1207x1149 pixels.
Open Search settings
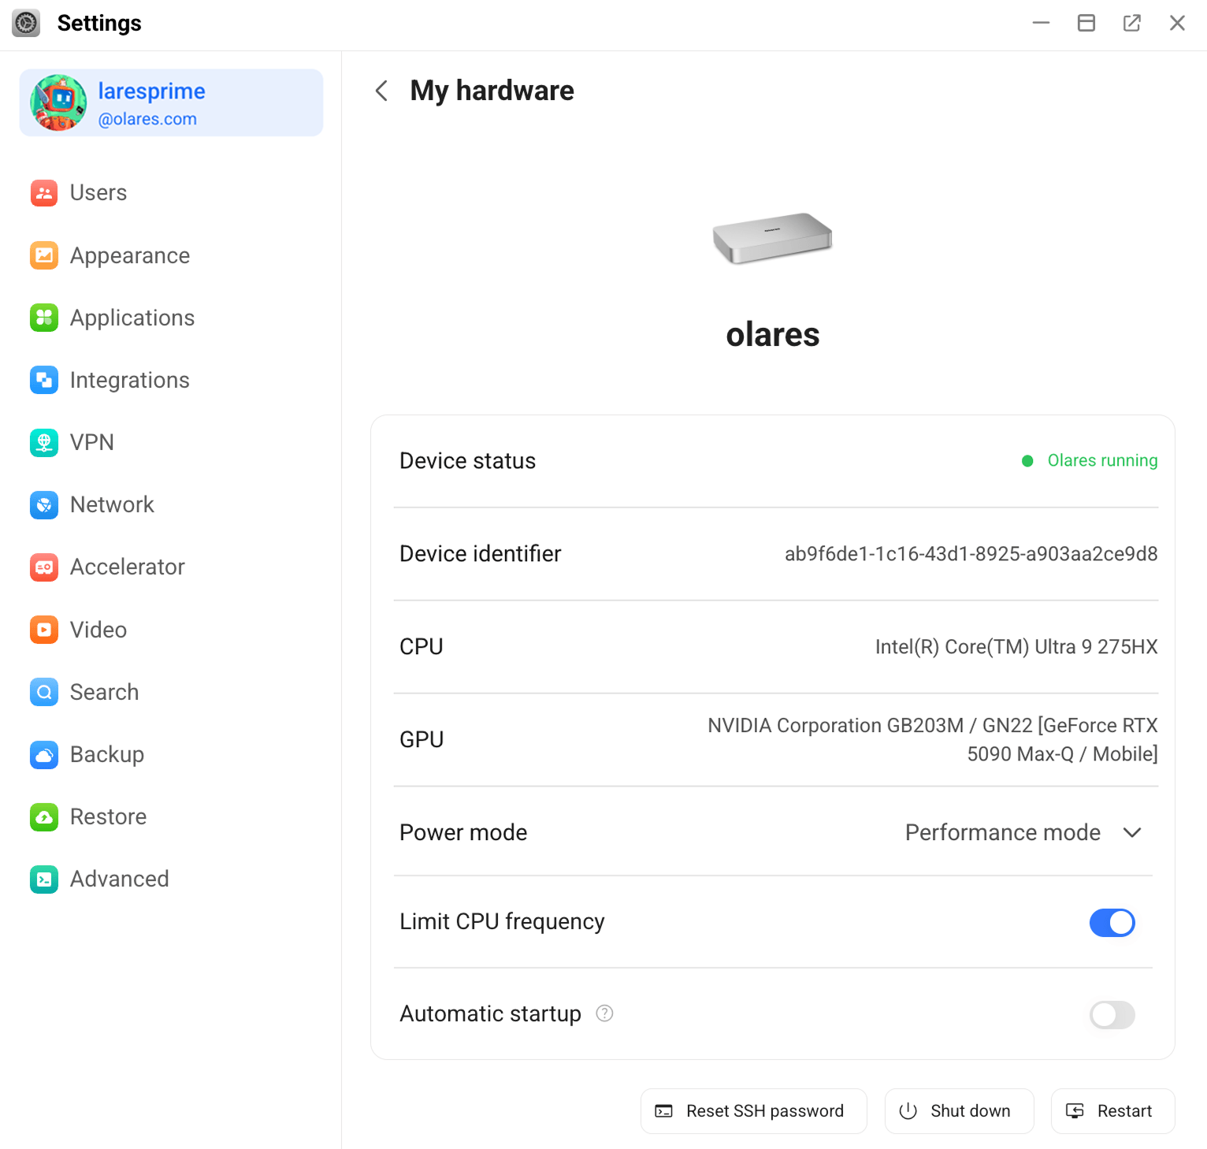pyautogui.click(x=171, y=692)
